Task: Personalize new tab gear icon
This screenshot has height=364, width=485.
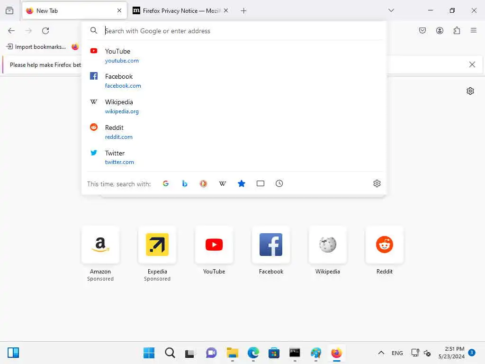Action: coord(470,91)
